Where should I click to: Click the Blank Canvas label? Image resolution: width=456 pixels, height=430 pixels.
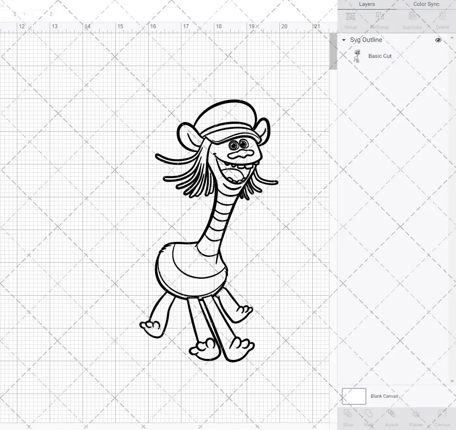click(384, 396)
